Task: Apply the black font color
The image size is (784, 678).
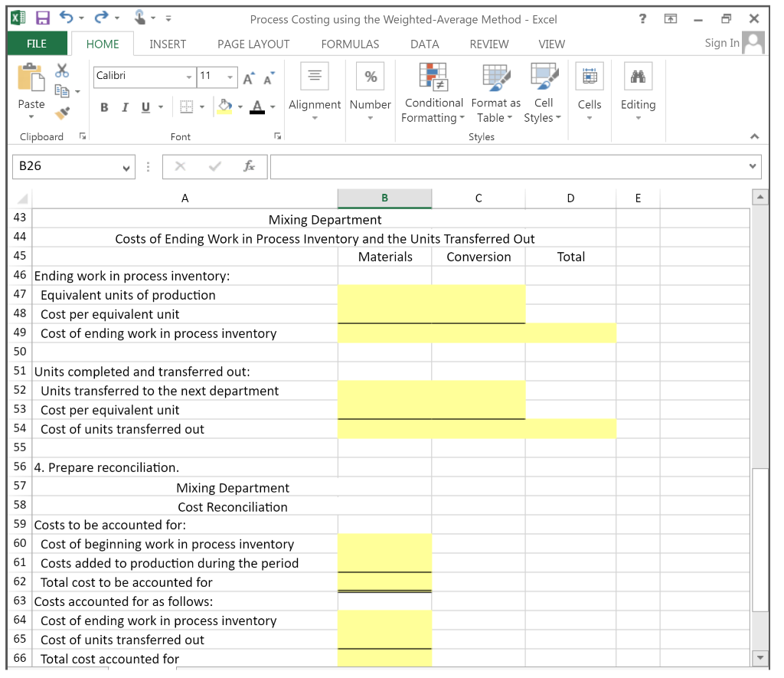Action: coord(257,107)
